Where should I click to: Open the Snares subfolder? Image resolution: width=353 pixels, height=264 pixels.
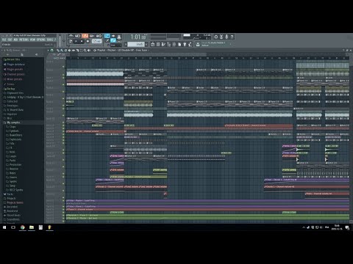[x=12, y=177]
